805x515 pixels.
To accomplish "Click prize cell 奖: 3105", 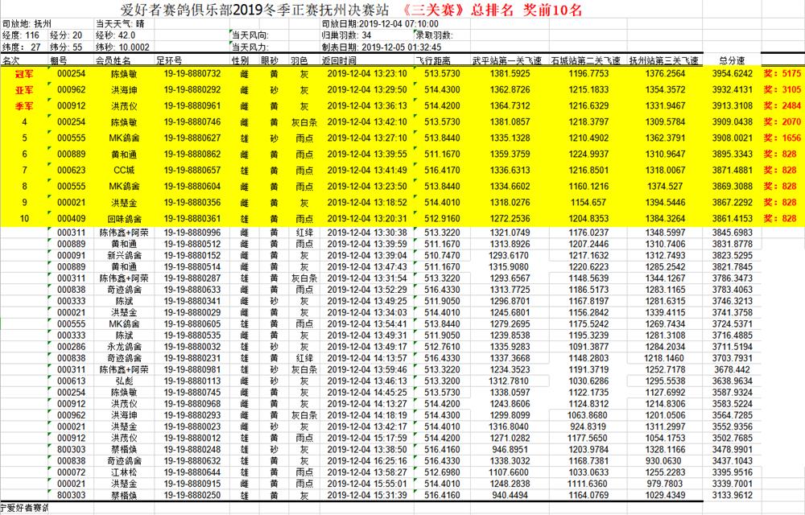I will click(x=782, y=90).
